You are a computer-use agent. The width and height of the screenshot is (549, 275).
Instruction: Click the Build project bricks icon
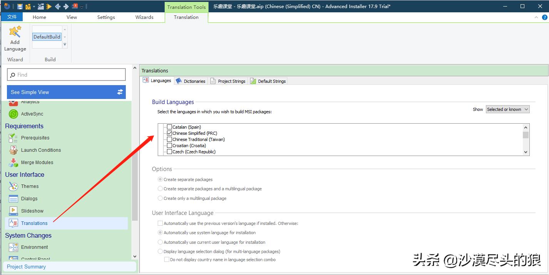click(x=28, y=7)
